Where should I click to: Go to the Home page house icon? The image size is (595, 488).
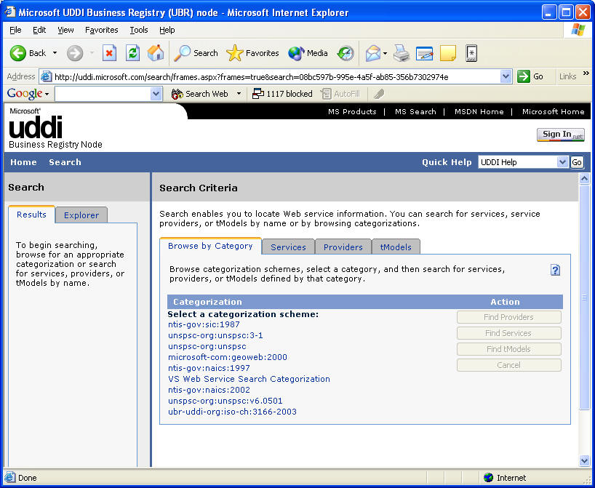pyautogui.click(x=156, y=53)
